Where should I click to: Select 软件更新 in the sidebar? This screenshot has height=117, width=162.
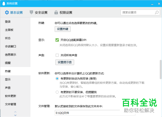tap(15, 96)
